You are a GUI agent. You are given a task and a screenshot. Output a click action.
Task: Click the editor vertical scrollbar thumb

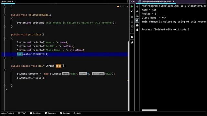tap(128, 76)
